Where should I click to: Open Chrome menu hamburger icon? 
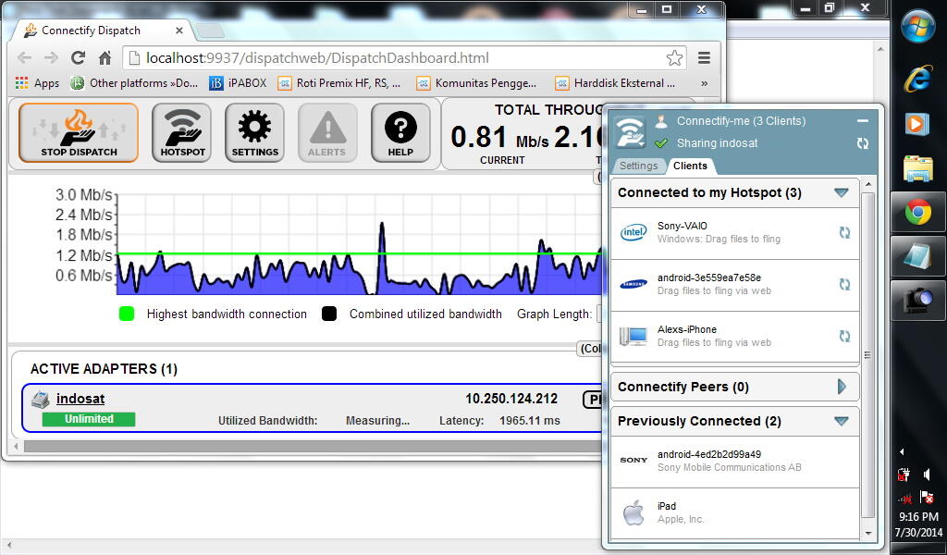pyautogui.click(x=704, y=57)
